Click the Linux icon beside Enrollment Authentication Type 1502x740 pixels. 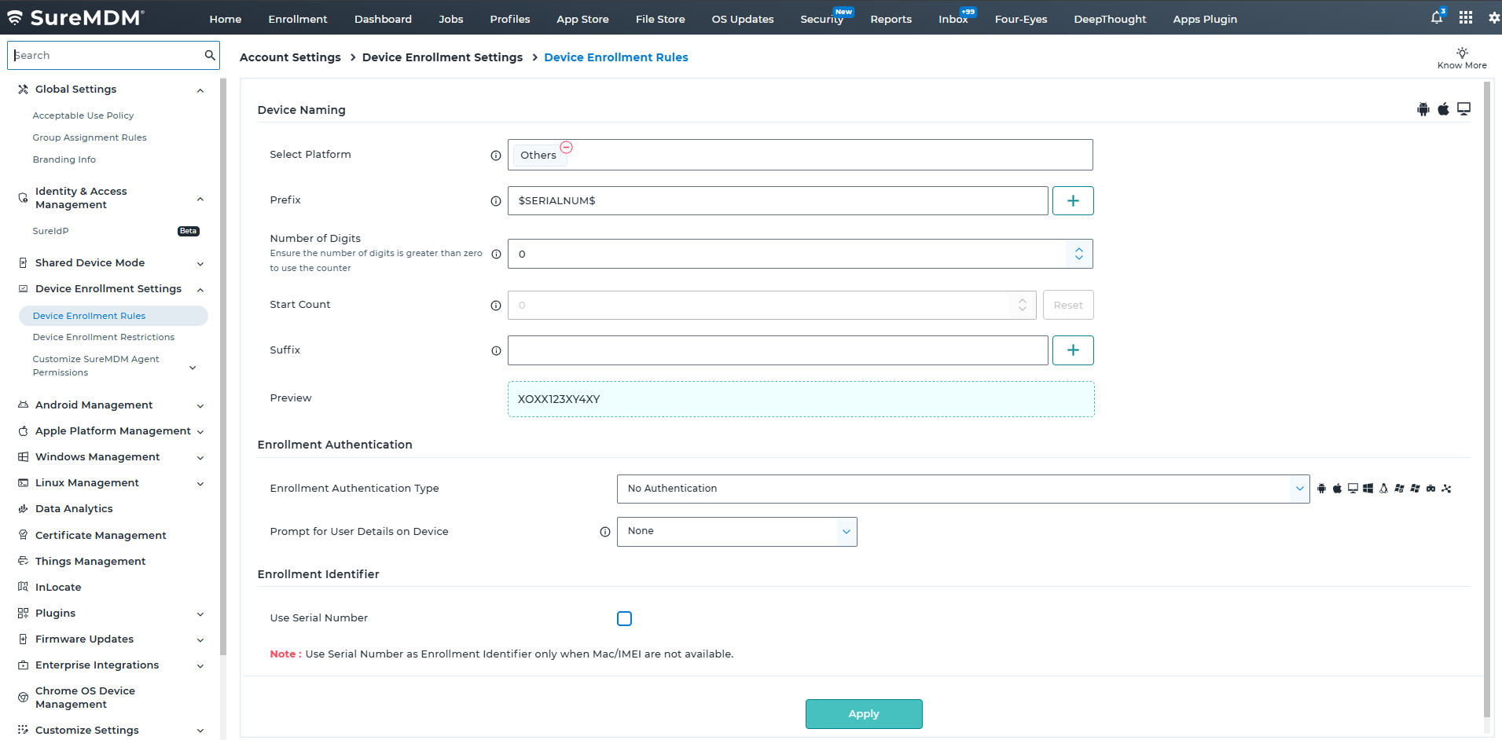click(1383, 489)
